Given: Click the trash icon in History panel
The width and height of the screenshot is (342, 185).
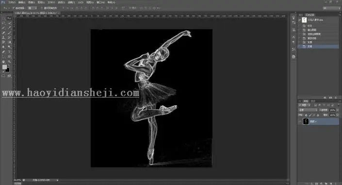Looking at the screenshot, I should pos(336,98).
